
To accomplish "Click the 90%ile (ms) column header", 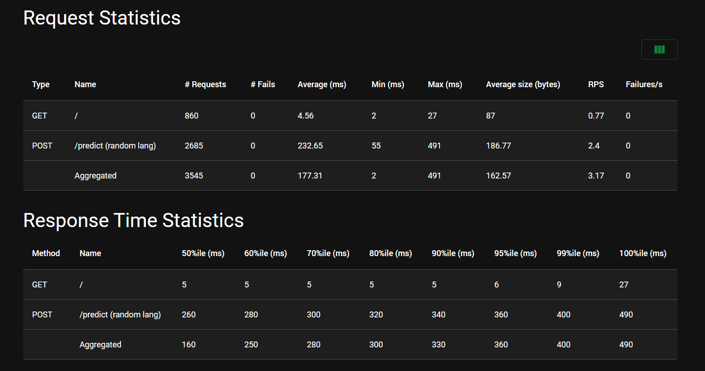I will pyautogui.click(x=453, y=253).
